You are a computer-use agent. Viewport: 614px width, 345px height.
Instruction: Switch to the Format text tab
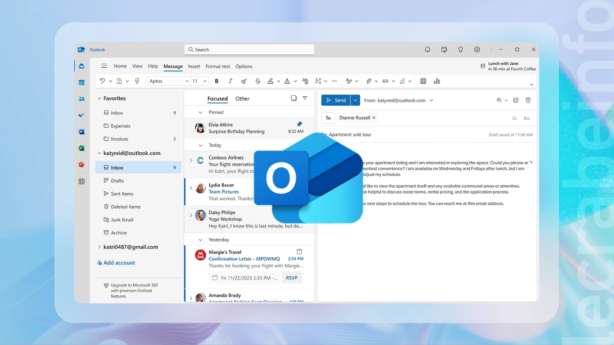pyautogui.click(x=218, y=66)
